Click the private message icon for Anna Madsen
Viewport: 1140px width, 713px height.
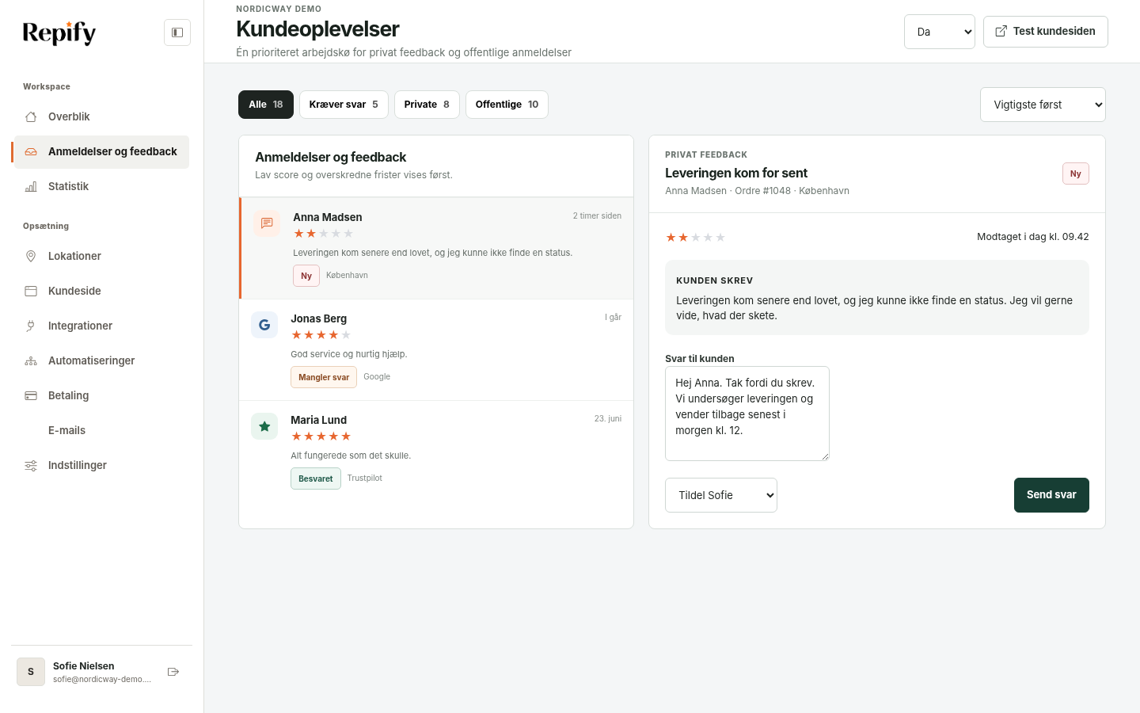coord(267,223)
